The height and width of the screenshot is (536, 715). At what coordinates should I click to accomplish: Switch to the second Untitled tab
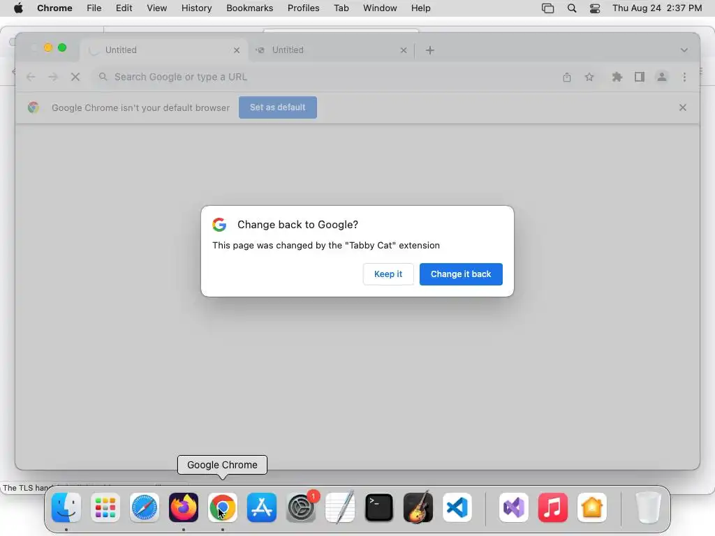pyautogui.click(x=330, y=50)
